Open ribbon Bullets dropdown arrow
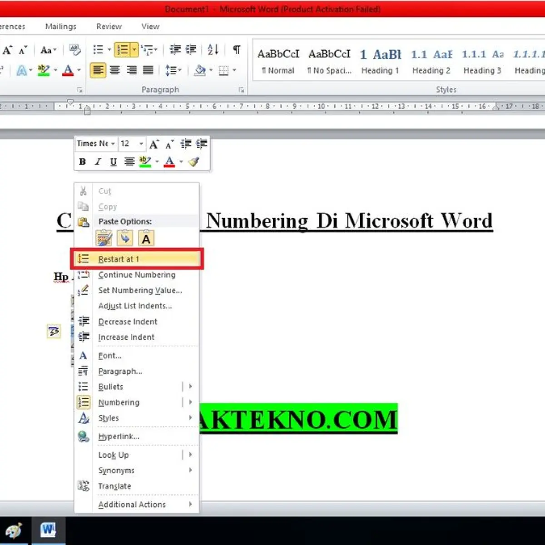The image size is (545, 545). pyautogui.click(x=109, y=50)
